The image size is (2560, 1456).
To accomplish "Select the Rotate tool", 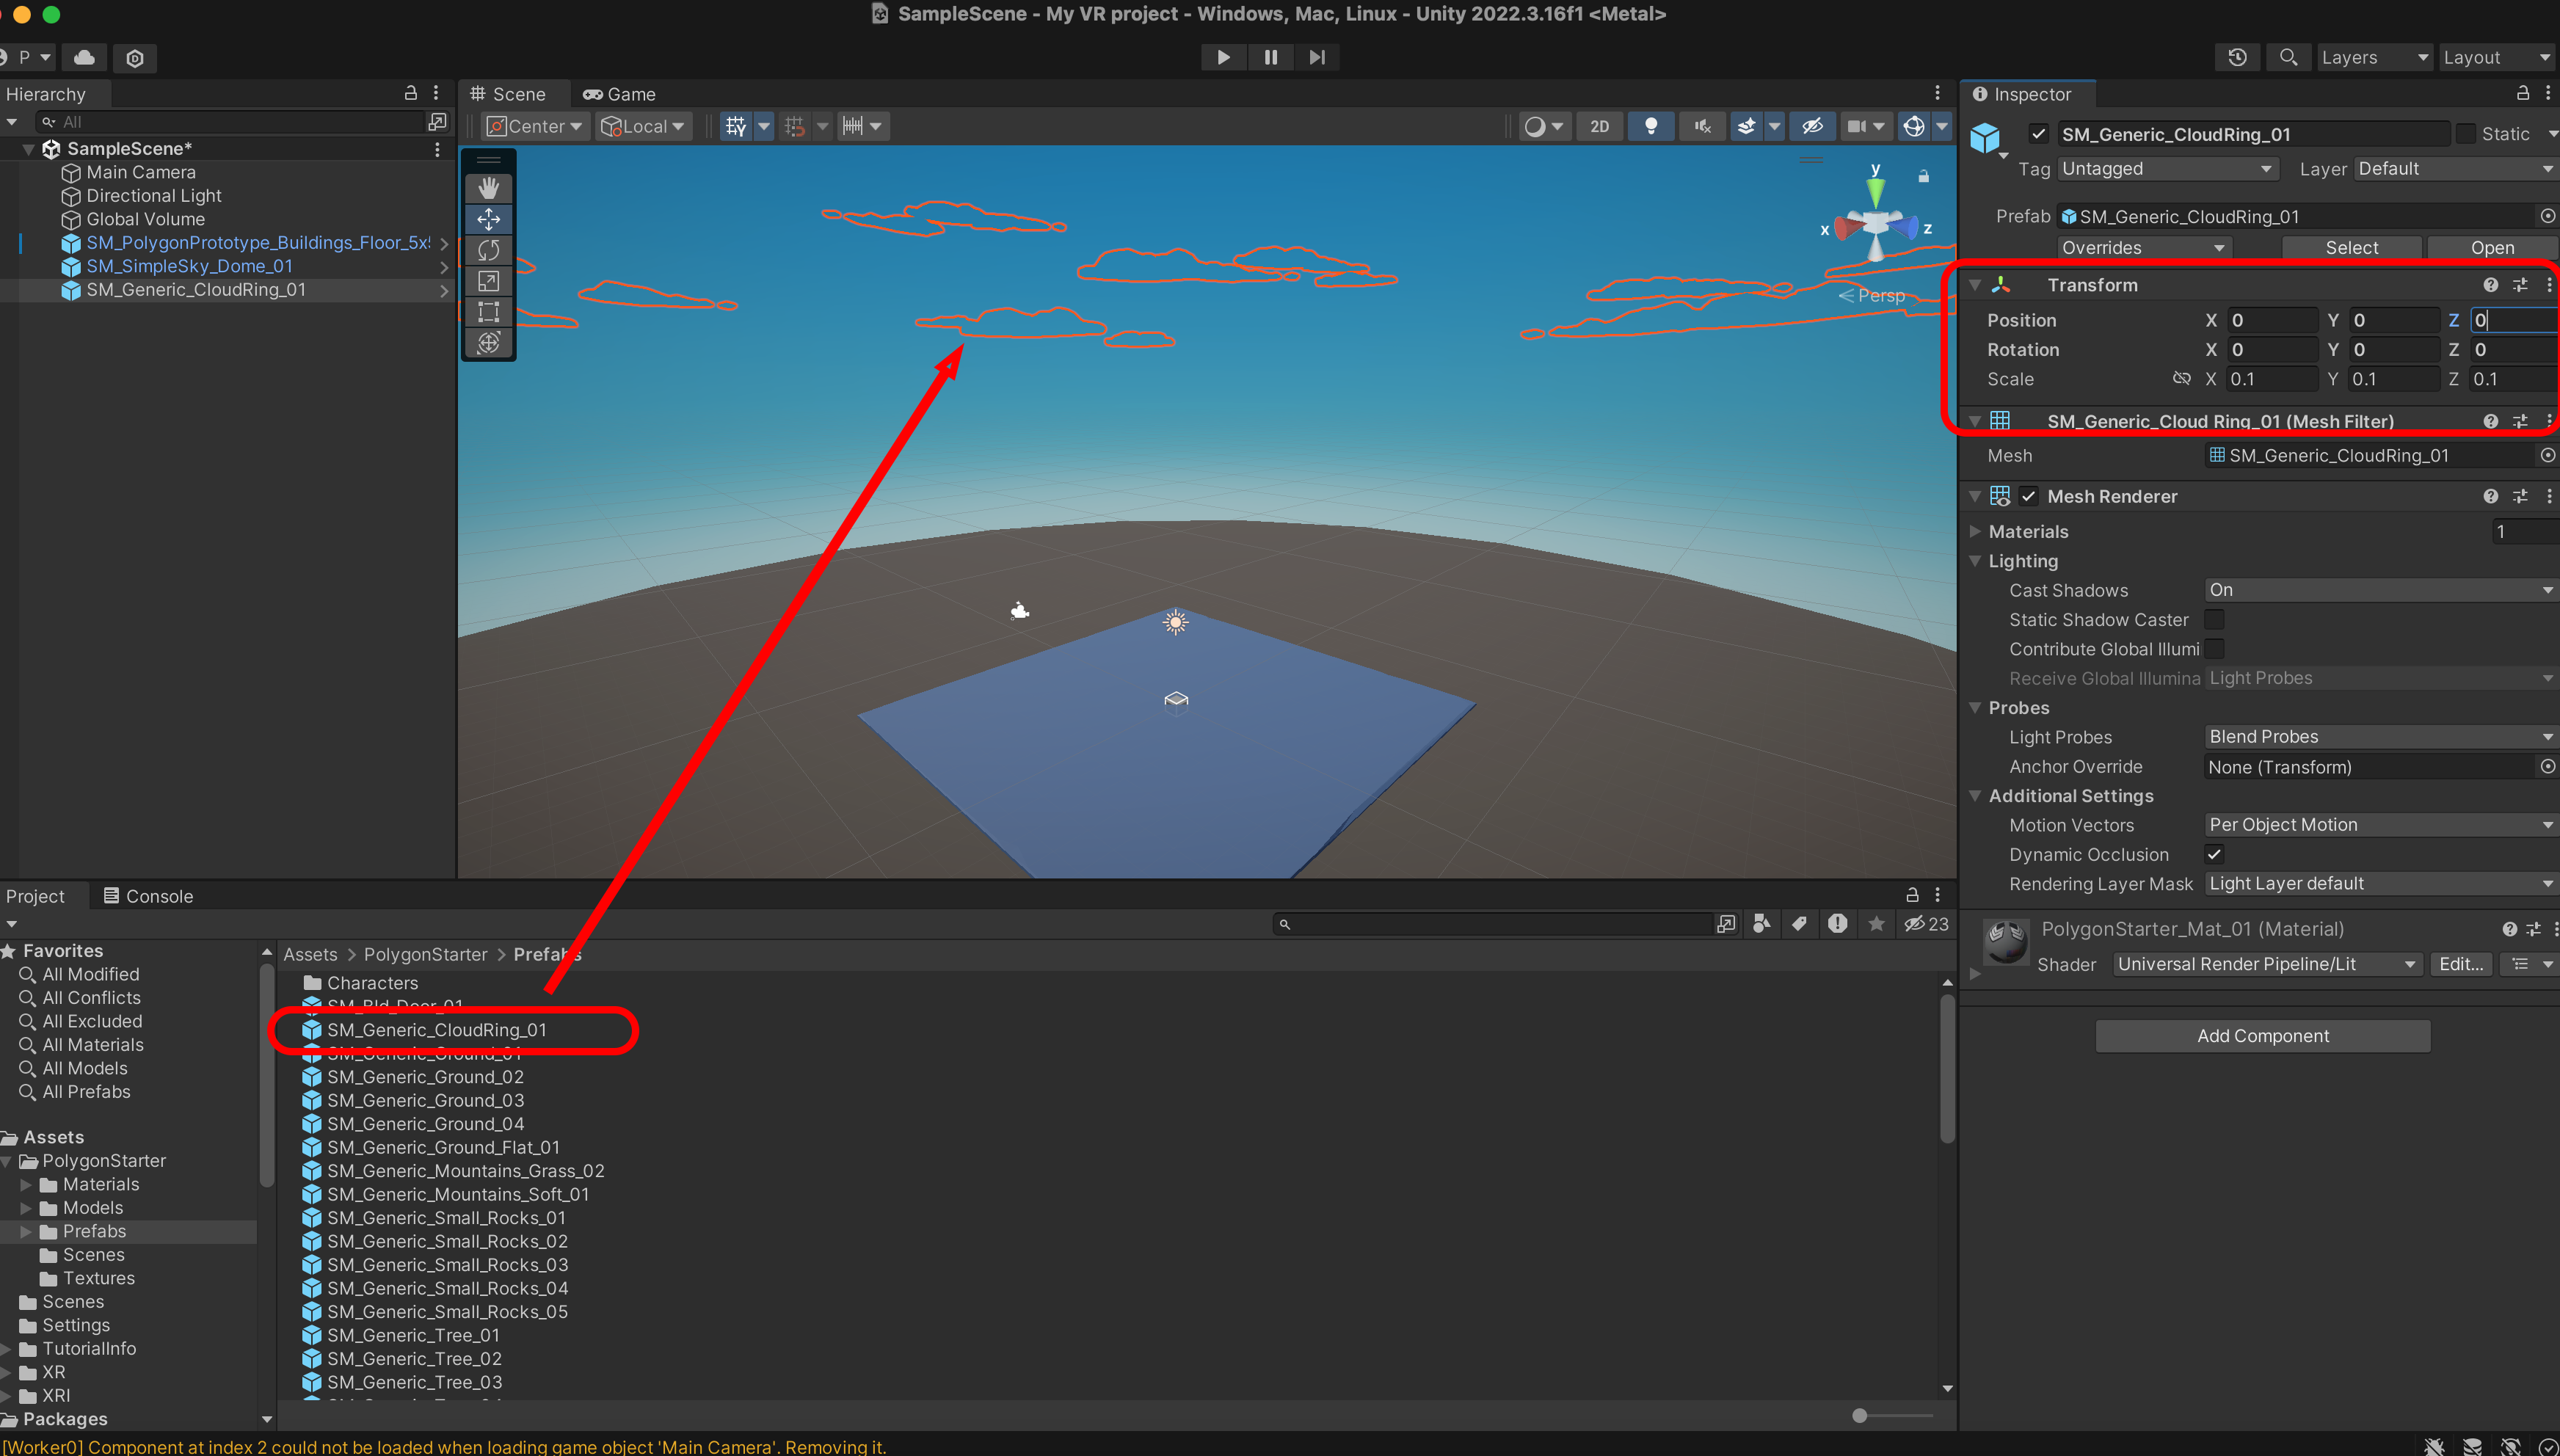I will coord(488,250).
